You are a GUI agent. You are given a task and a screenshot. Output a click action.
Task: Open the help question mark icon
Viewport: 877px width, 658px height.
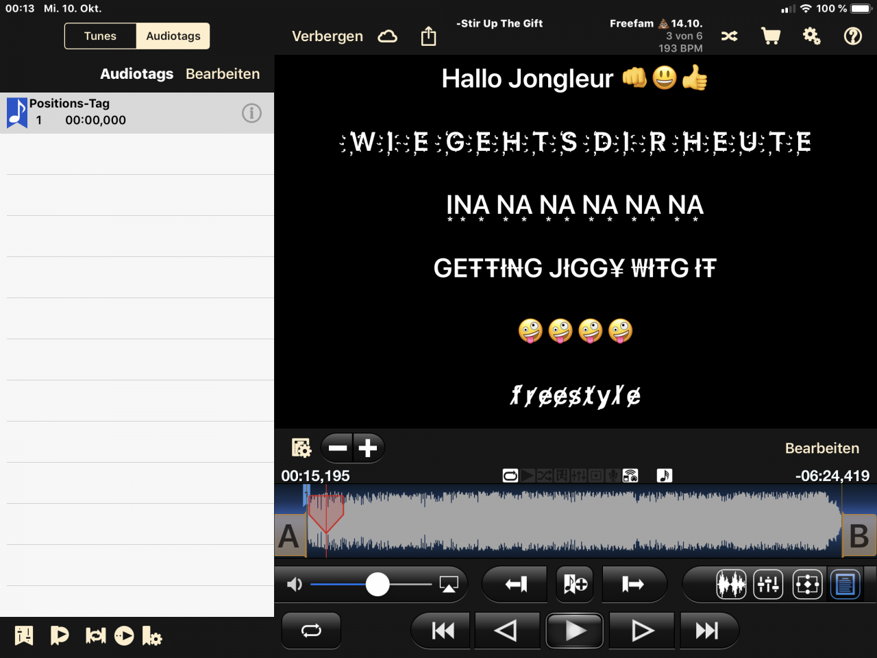point(853,36)
